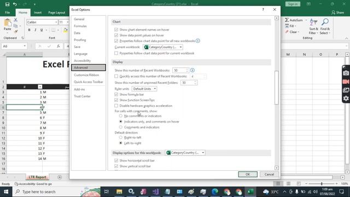Select the LTR Report sheet tab
Image resolution: width=350 pixels, height=197 pixels.
[x=37, y=177]
